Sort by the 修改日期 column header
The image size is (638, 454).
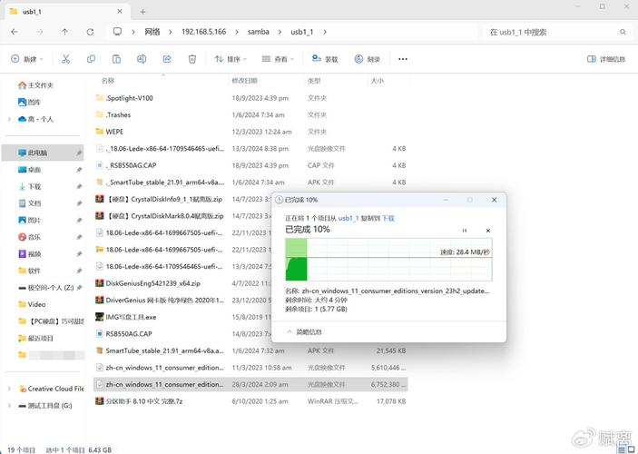244,81
